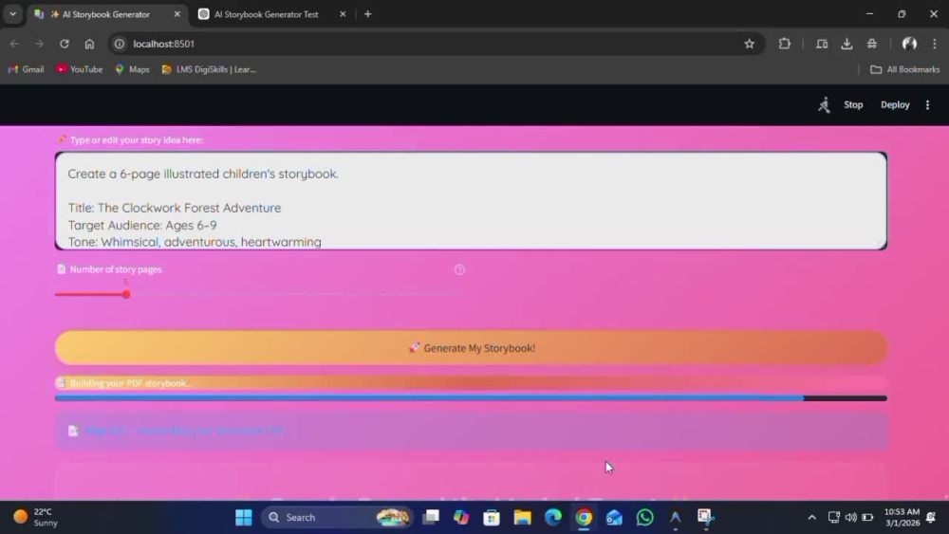Screen dimensions: 949x534
Task: Open File Explorer from the taskbar
Action: (522, 517)
